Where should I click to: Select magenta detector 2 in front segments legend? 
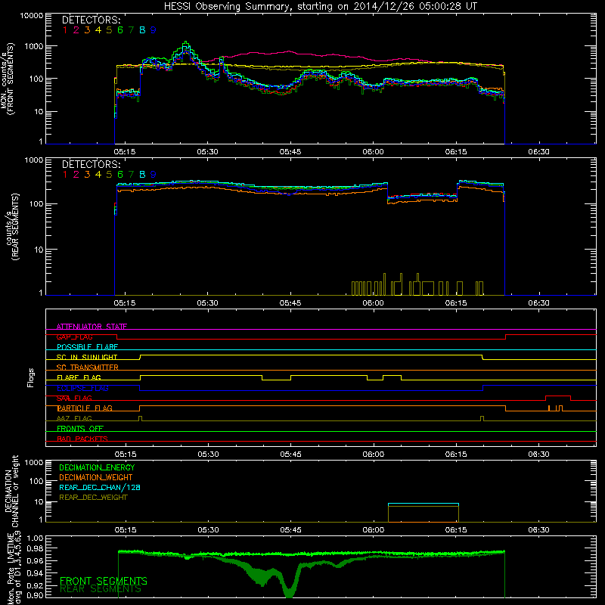pos(76,30)
